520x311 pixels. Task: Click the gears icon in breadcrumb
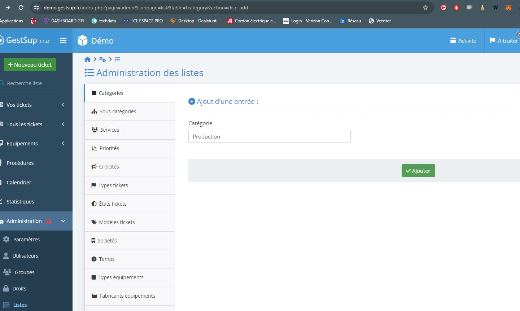click(x=102, y=60)
